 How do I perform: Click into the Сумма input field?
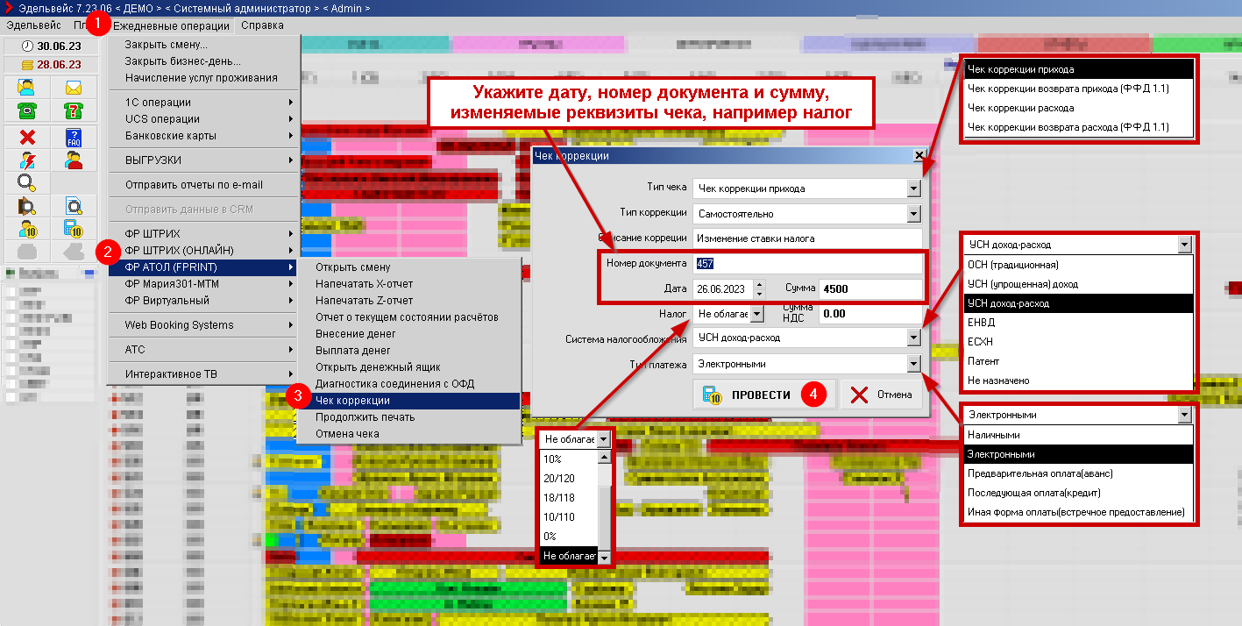coord(869,289)
